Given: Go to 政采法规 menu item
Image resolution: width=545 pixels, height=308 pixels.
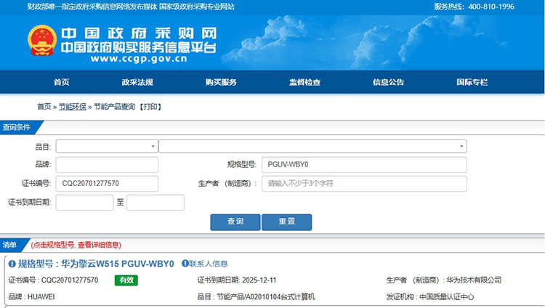Looking at the screenshot, I should (137, 82).
